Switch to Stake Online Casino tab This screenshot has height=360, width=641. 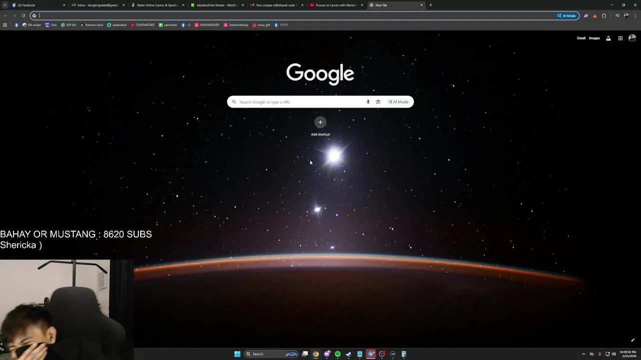coord(157,5)
